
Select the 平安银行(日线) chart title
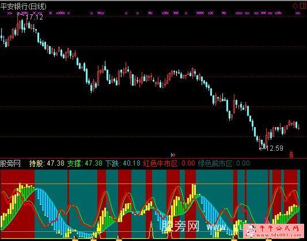[x=23, y=6]
